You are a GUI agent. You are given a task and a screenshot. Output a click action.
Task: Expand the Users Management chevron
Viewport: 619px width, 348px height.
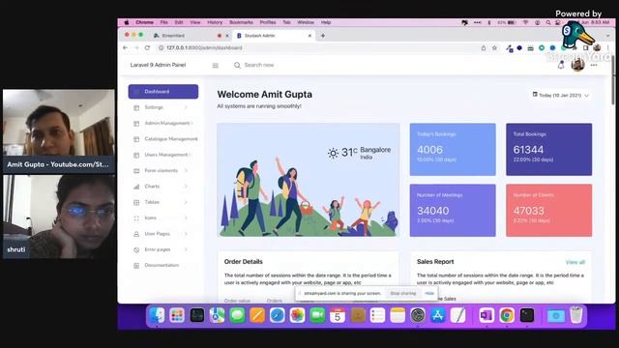[x=191, y=155]
